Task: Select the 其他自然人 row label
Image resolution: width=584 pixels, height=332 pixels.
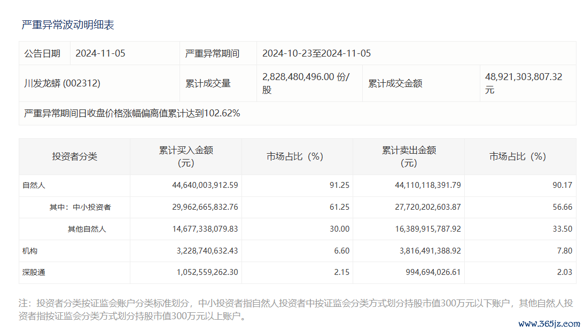Action: (87, 230)
